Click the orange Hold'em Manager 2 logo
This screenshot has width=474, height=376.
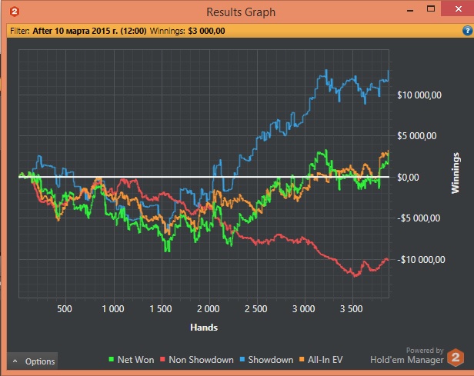[456, 358]
